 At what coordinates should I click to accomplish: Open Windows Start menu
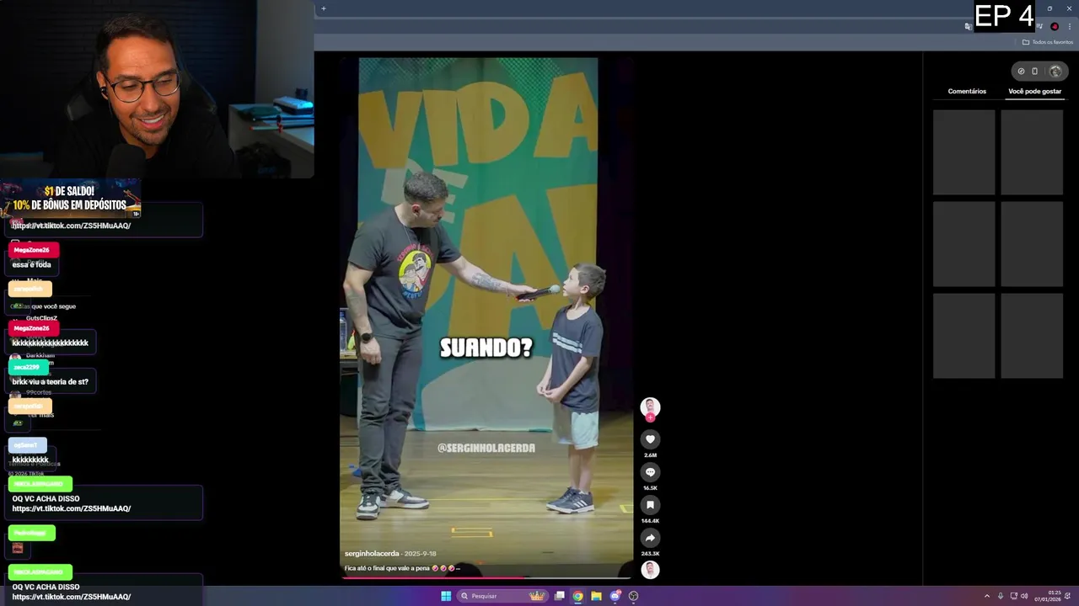(x=446, y=596)
